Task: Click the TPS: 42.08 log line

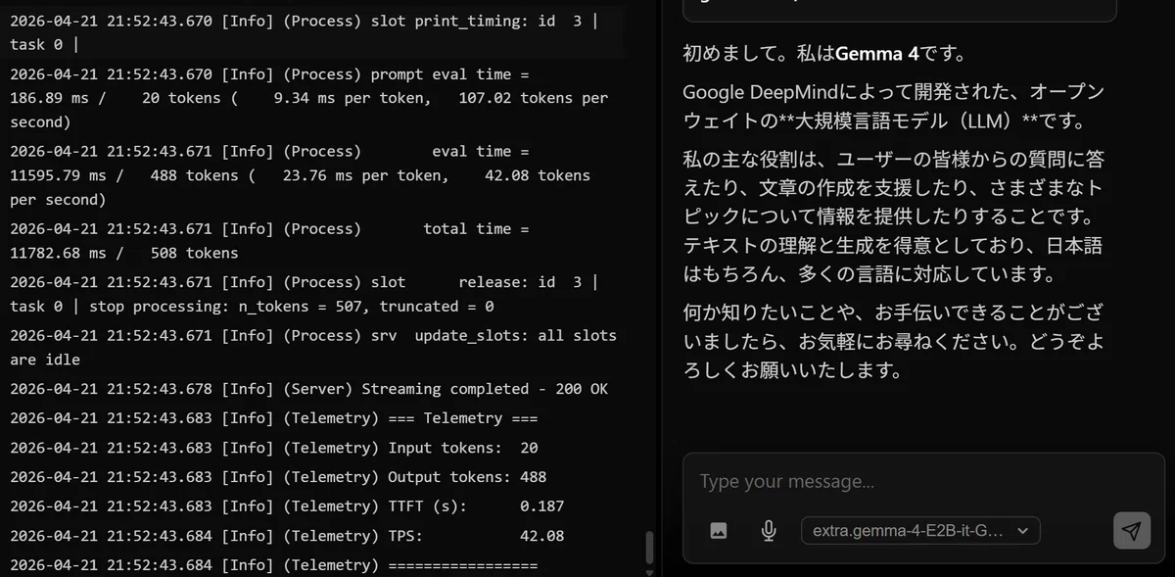Action: pyautogui.click(x=287, y=536)
